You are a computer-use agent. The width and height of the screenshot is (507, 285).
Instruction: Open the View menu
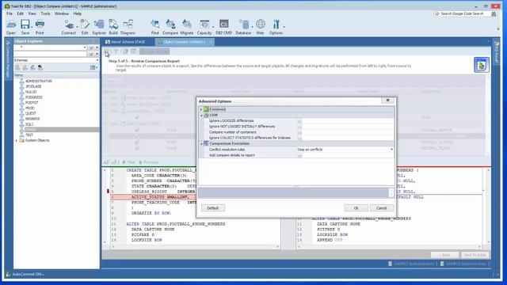point(32,13)
